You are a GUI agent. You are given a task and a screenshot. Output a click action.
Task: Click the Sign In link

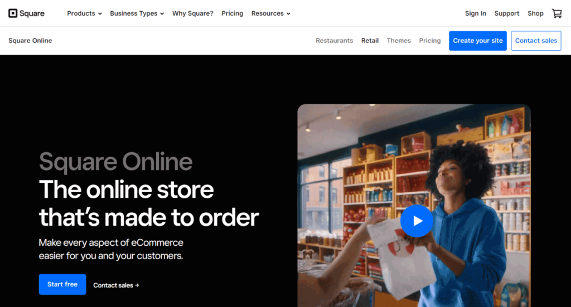coord(475,13)
